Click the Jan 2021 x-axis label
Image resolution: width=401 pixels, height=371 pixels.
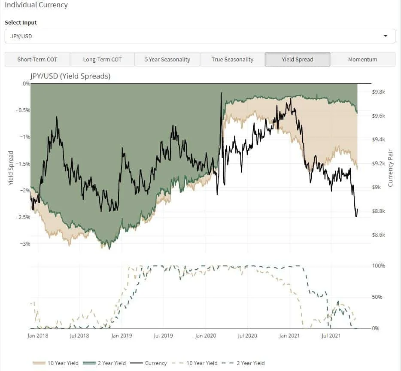[289, 336]
